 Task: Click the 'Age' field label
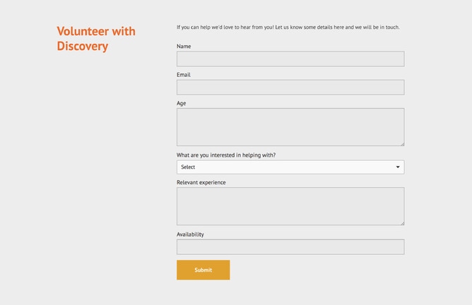pos(182,103)
